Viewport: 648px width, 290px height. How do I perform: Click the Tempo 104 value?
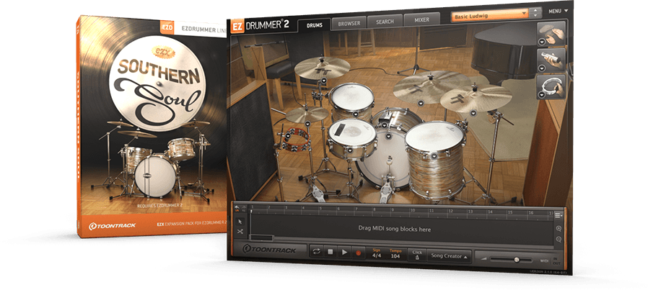coord(395,255)
